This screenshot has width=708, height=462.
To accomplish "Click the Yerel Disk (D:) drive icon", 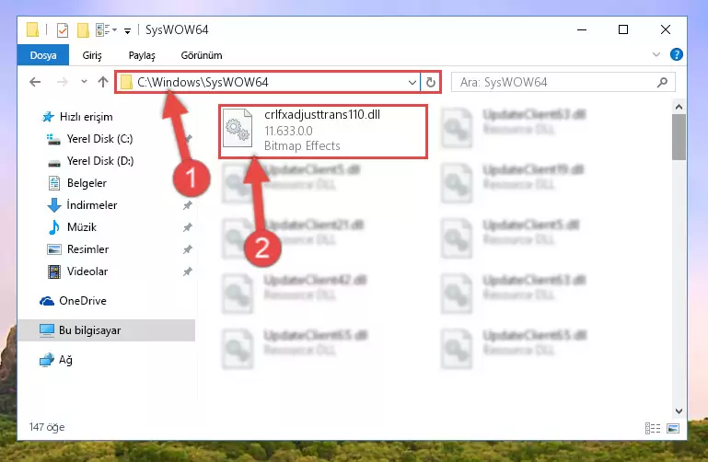I will click(54, 162).
